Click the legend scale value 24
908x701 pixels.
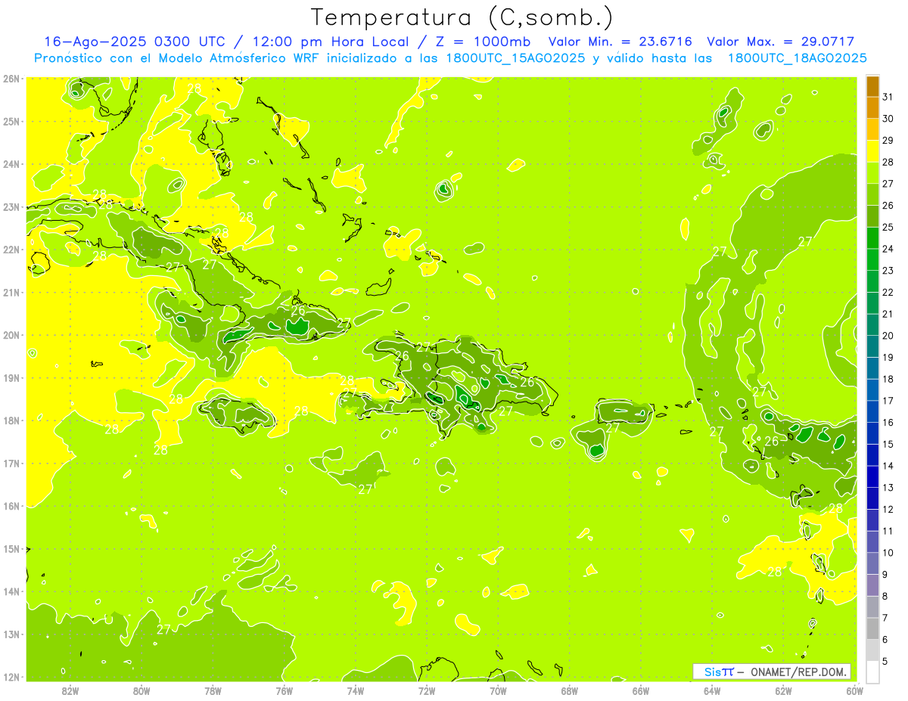pos(888,249)
